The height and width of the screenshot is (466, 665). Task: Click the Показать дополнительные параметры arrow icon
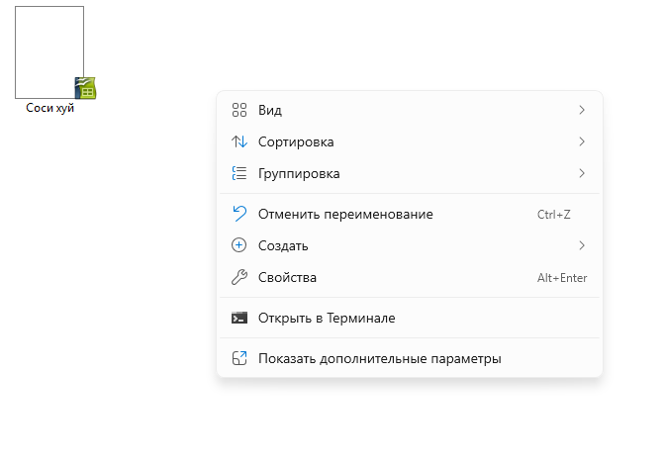pyautogui.click(x=238, y=358)
